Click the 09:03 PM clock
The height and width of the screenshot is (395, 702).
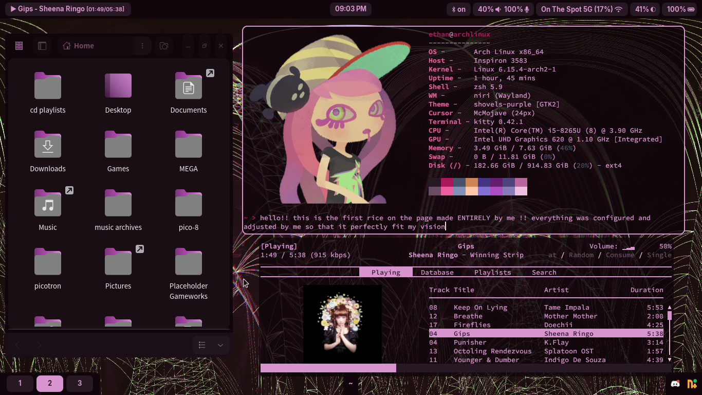pos(350,9)
